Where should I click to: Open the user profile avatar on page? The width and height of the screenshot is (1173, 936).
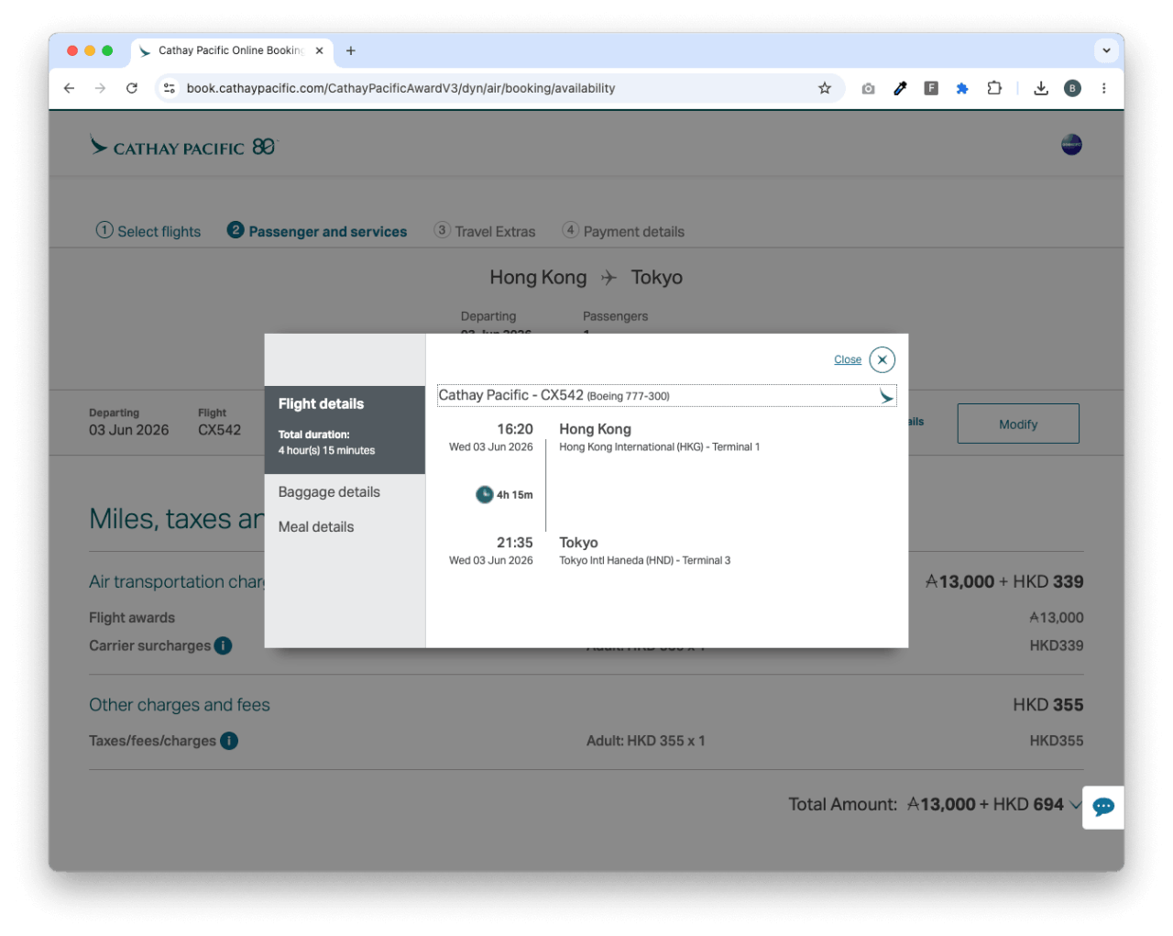(1071, 145)
